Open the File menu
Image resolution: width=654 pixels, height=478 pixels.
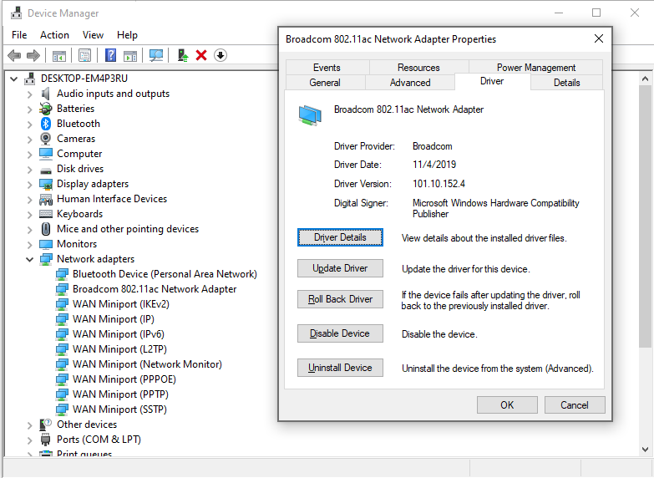point(19,35)
